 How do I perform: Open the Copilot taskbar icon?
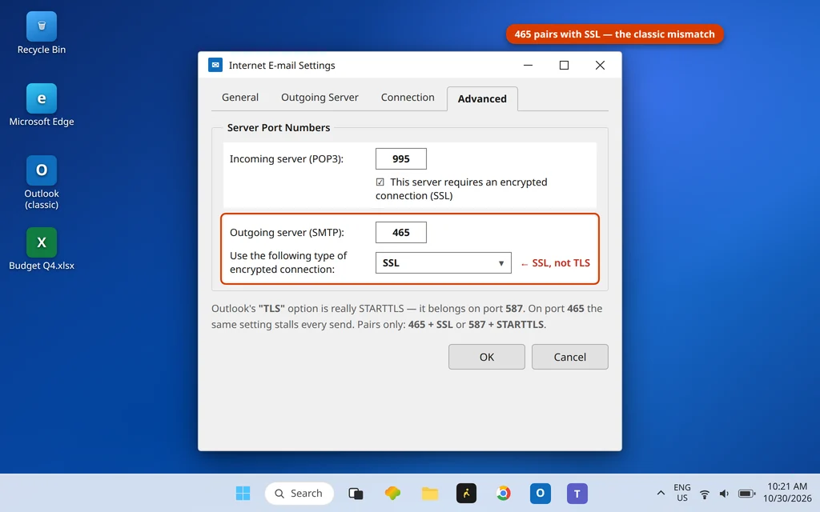tap(392, 493)
